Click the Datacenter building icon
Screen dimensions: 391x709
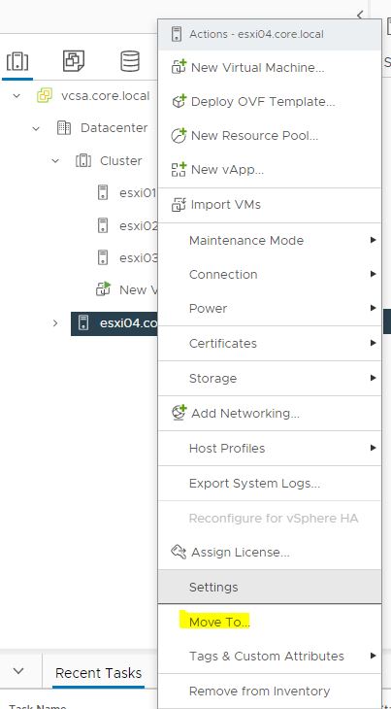point(64,128)
